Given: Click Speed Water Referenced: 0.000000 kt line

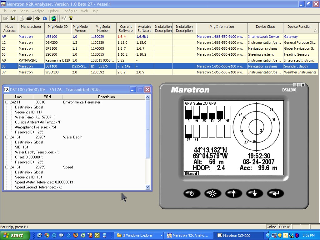Looking at the screenshot, I should point(44,182).
